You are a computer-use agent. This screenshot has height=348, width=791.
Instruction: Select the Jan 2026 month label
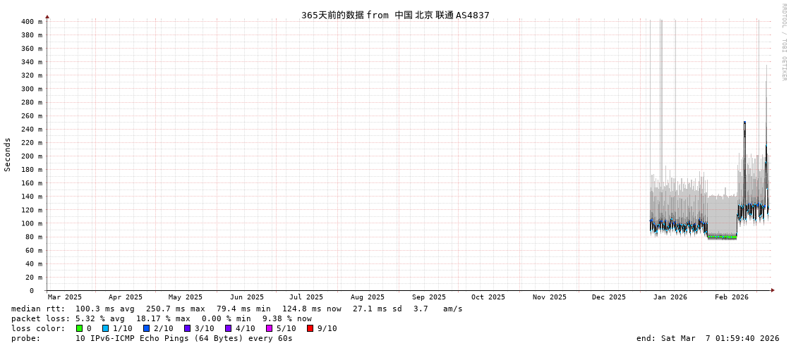(670, 297)
